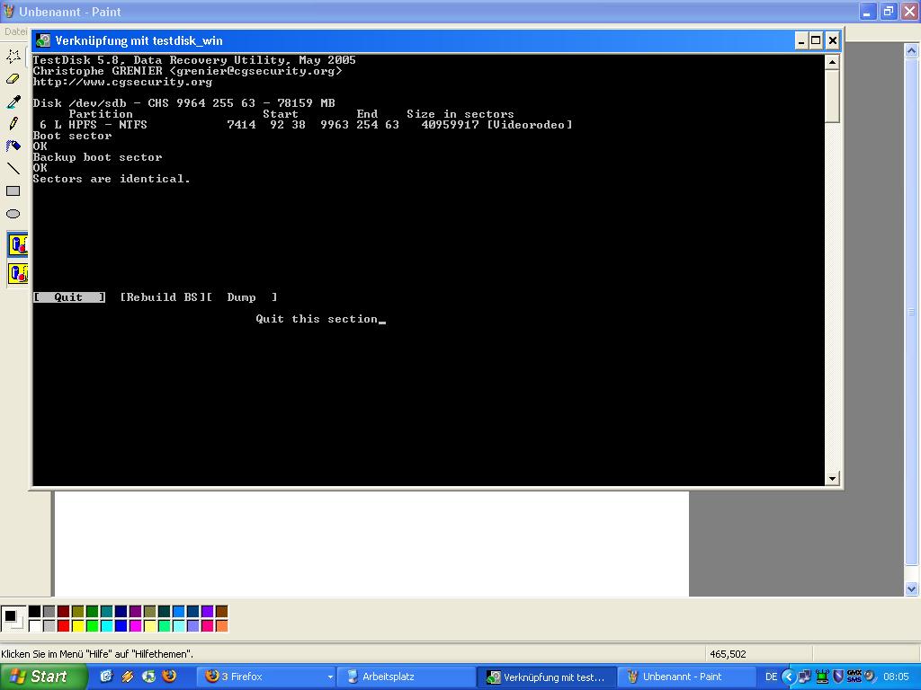This screenshot has height=690, width=921.
Task: Click the first quick launch icon
Action: 106,676
